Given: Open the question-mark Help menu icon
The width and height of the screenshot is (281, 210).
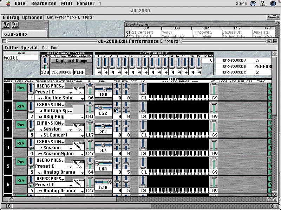Looking at the screenshot, I should click(x=262, y=3).
